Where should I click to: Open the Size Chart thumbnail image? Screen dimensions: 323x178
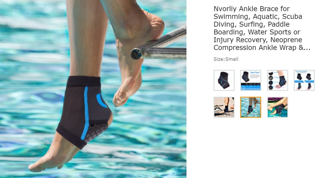pos(251,80)
